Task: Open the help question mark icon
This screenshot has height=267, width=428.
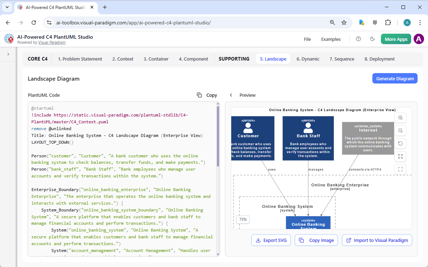Action: [x=358, y=39]
